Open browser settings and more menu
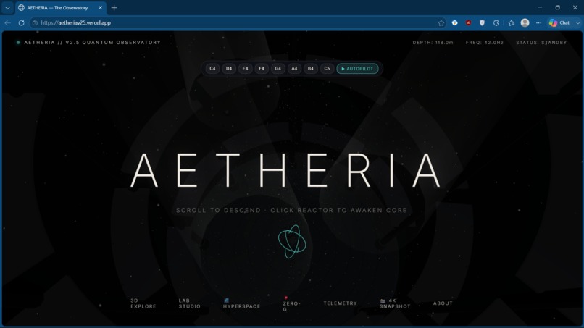This screenshot has height=328, width=584. (538, 22)
